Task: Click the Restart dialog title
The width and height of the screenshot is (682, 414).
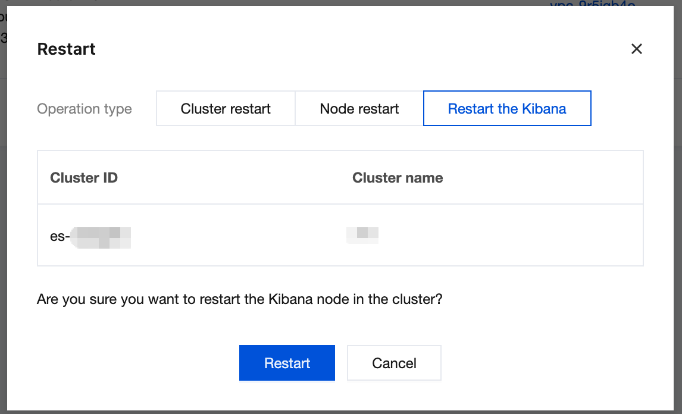Action: tap(66, 49)
